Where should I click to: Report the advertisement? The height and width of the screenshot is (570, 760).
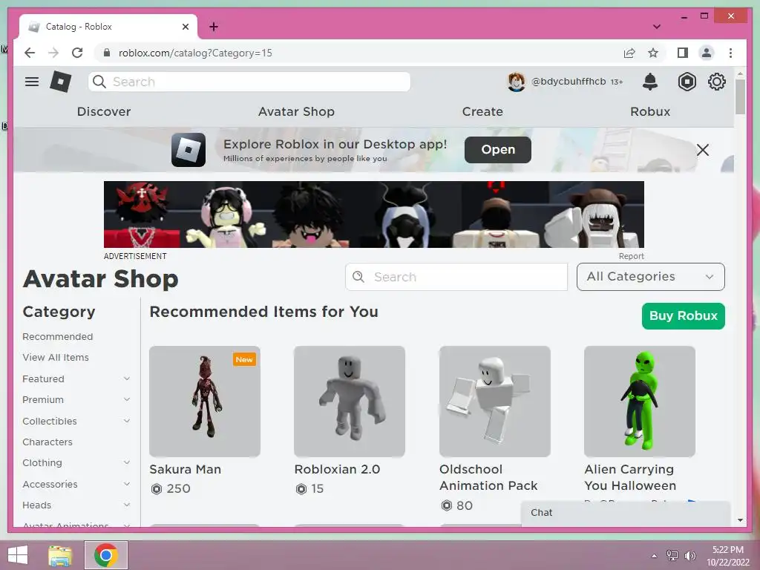[631, 256]
